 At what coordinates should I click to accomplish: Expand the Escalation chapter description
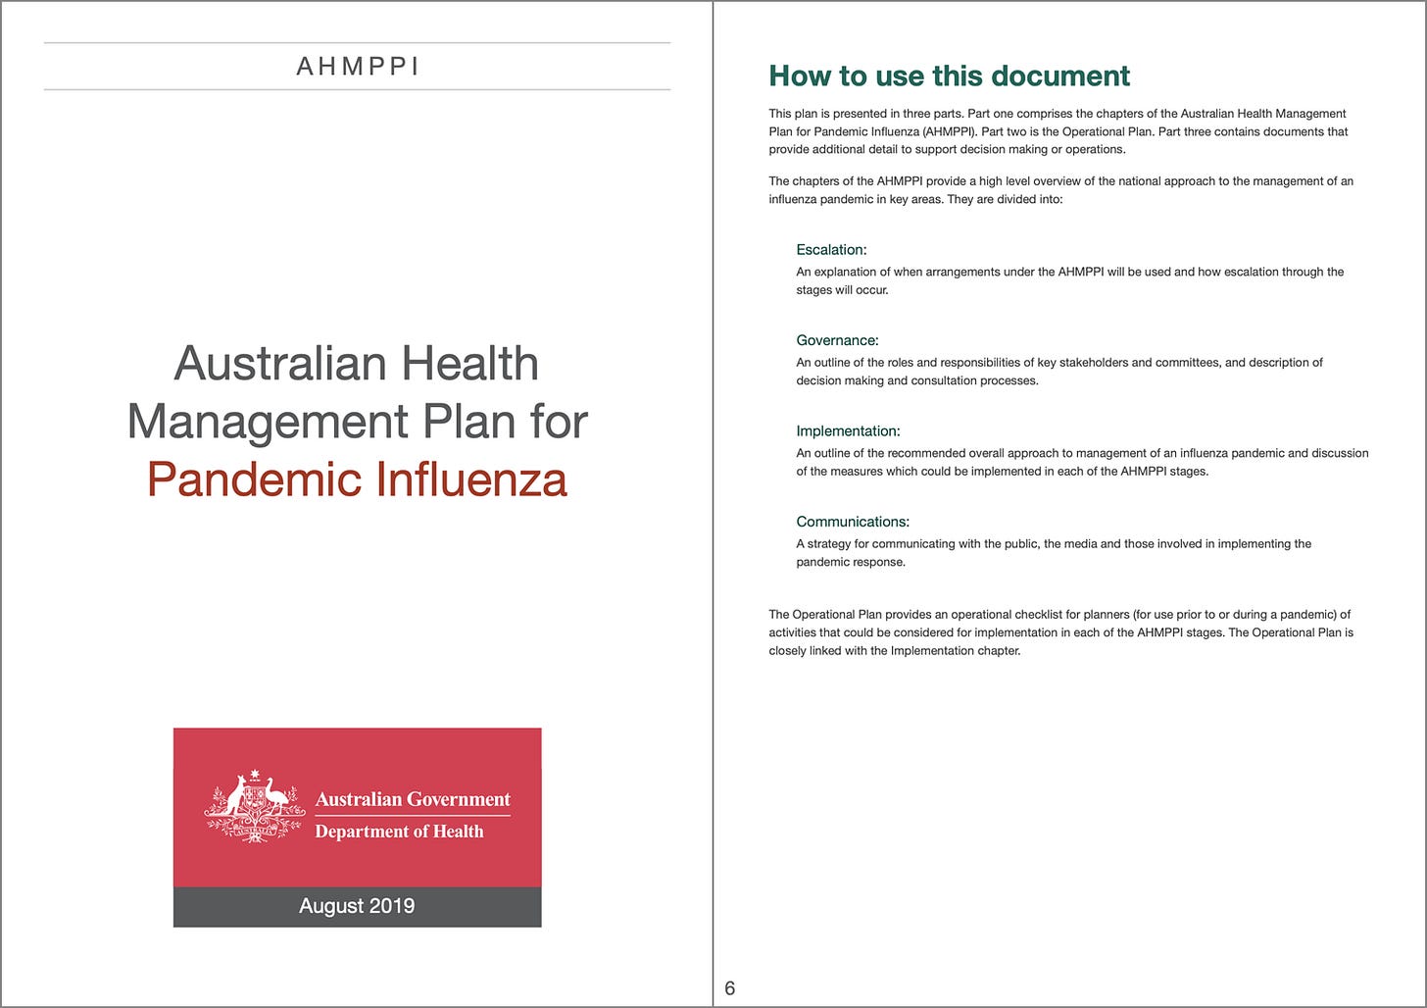[x=1068, y=280]
